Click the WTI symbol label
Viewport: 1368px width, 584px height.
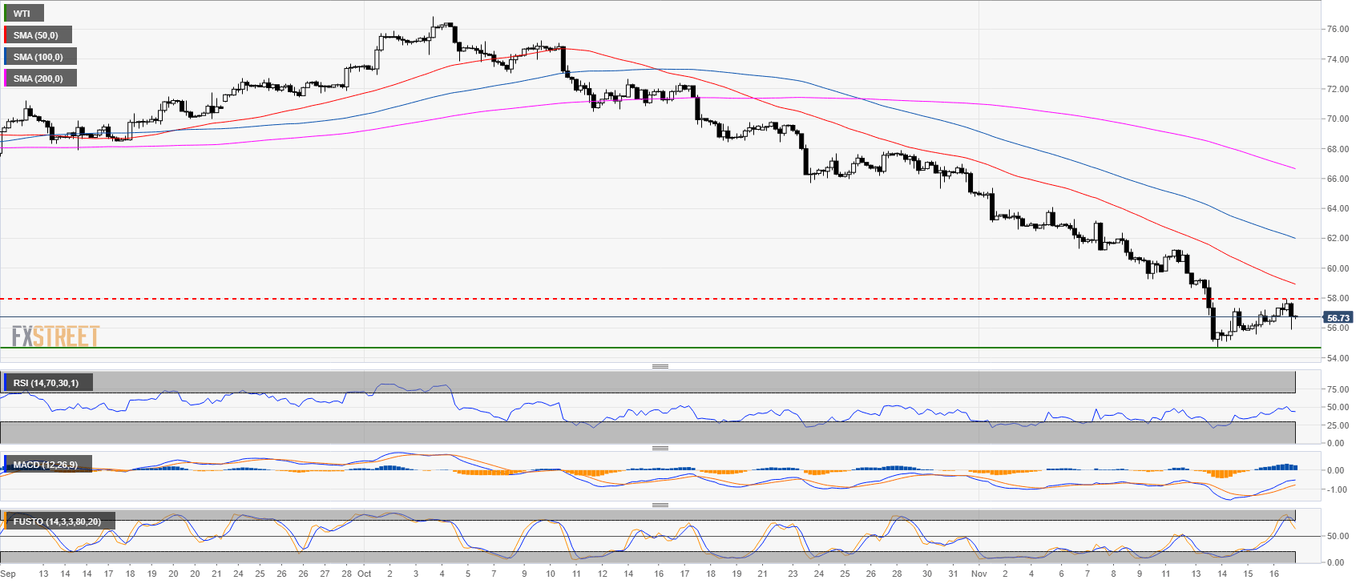point(22,14)
